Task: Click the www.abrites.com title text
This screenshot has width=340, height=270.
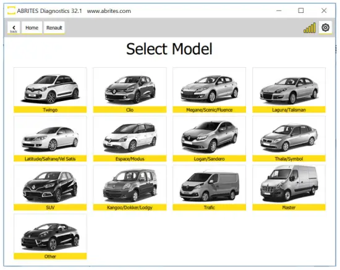Action: click(x=109, y=11)
